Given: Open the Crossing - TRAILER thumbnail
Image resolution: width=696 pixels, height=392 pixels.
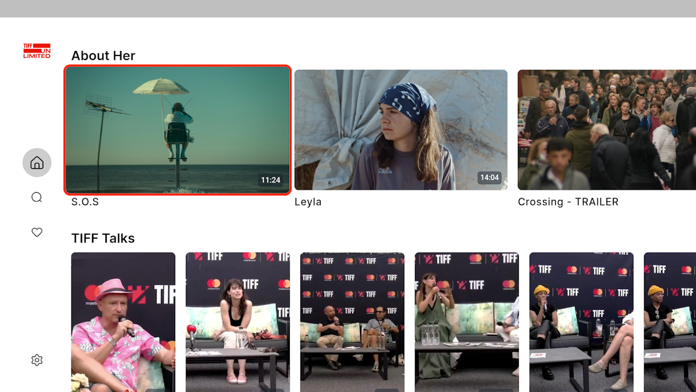Looking at the screenshot, I should coord(607,130).
